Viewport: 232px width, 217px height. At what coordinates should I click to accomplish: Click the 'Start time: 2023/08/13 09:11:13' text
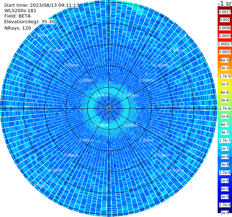click(41, 5)
